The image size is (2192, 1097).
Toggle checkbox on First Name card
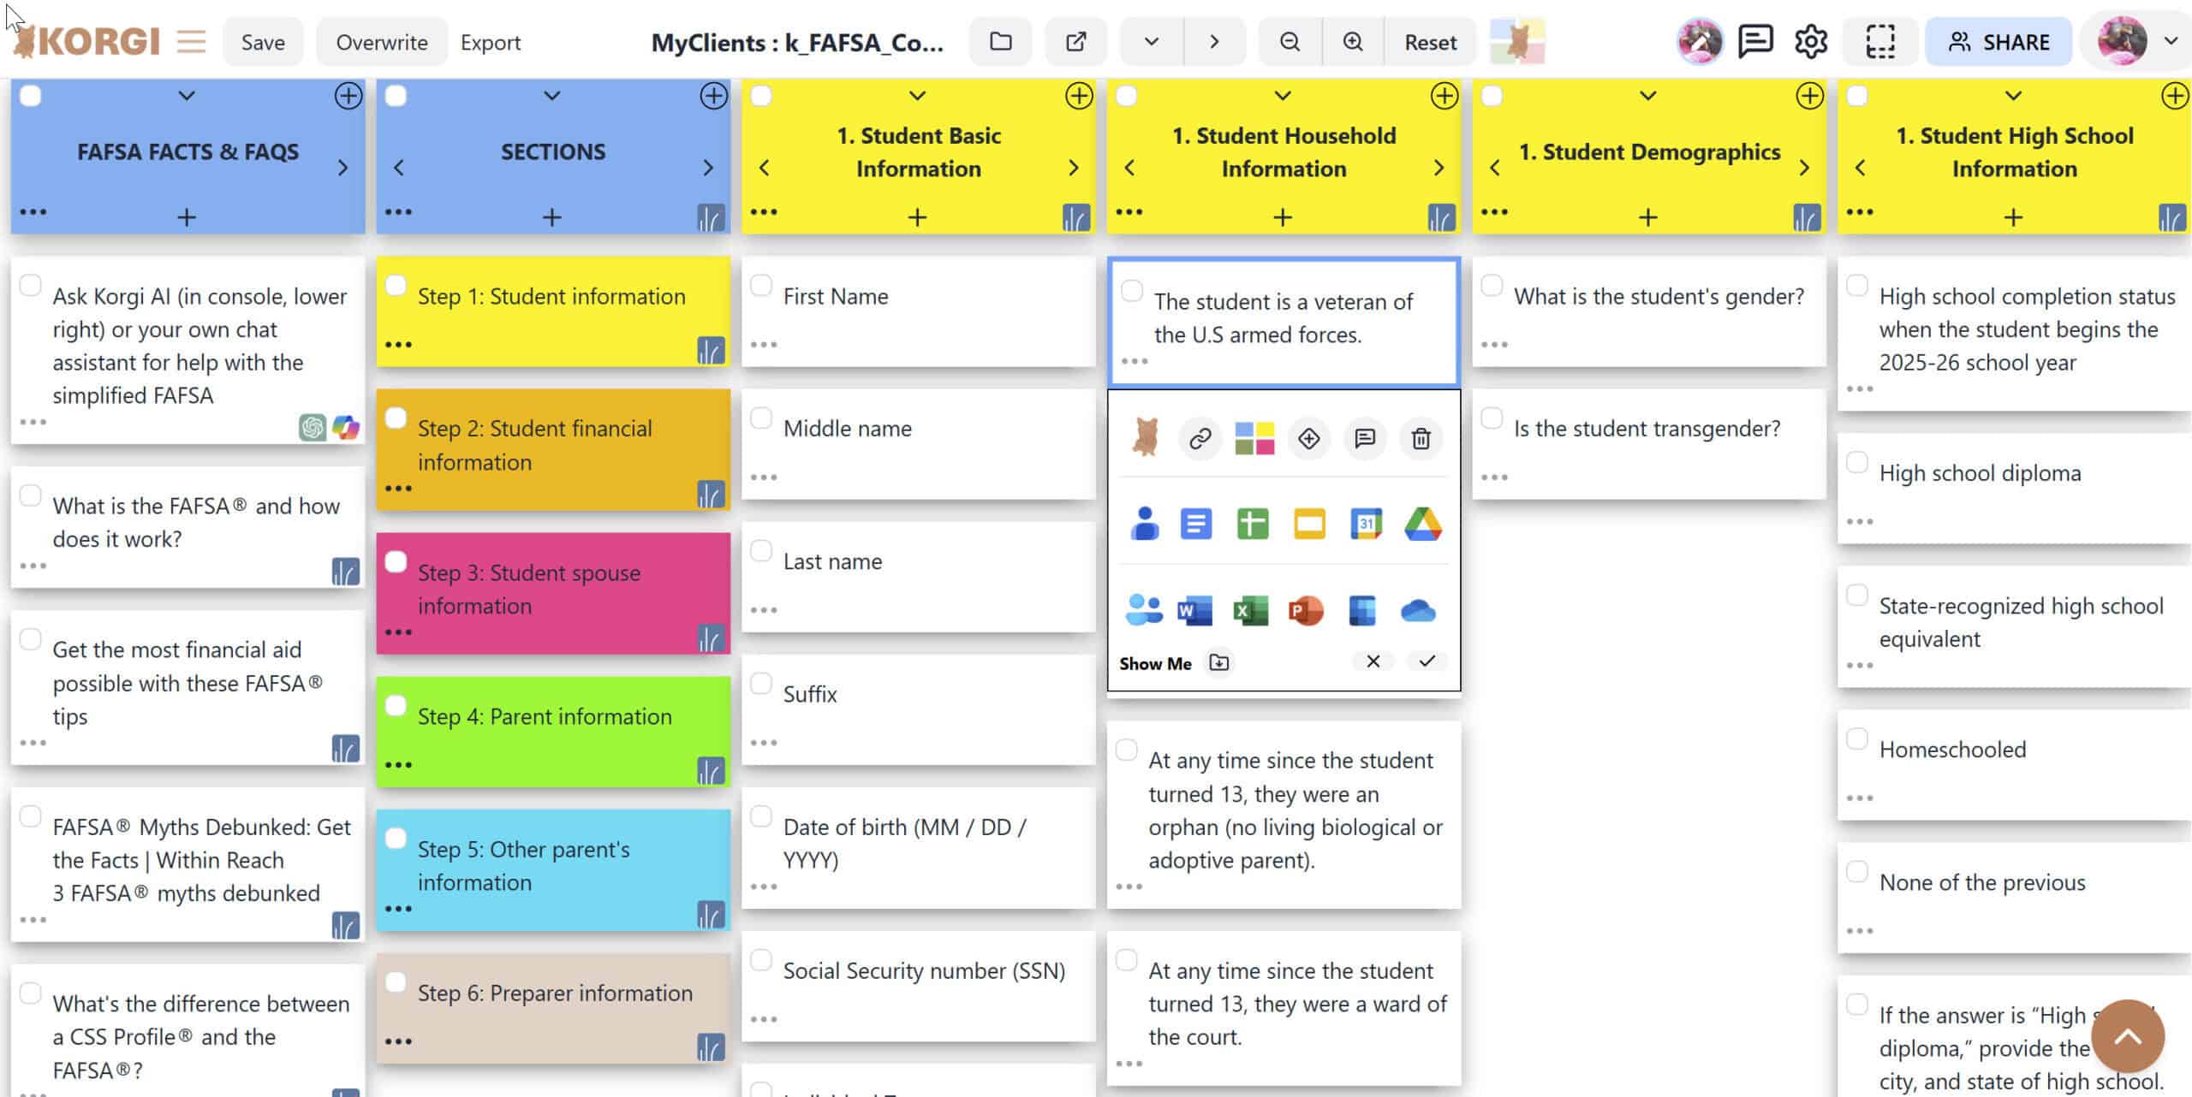point(761,285)
